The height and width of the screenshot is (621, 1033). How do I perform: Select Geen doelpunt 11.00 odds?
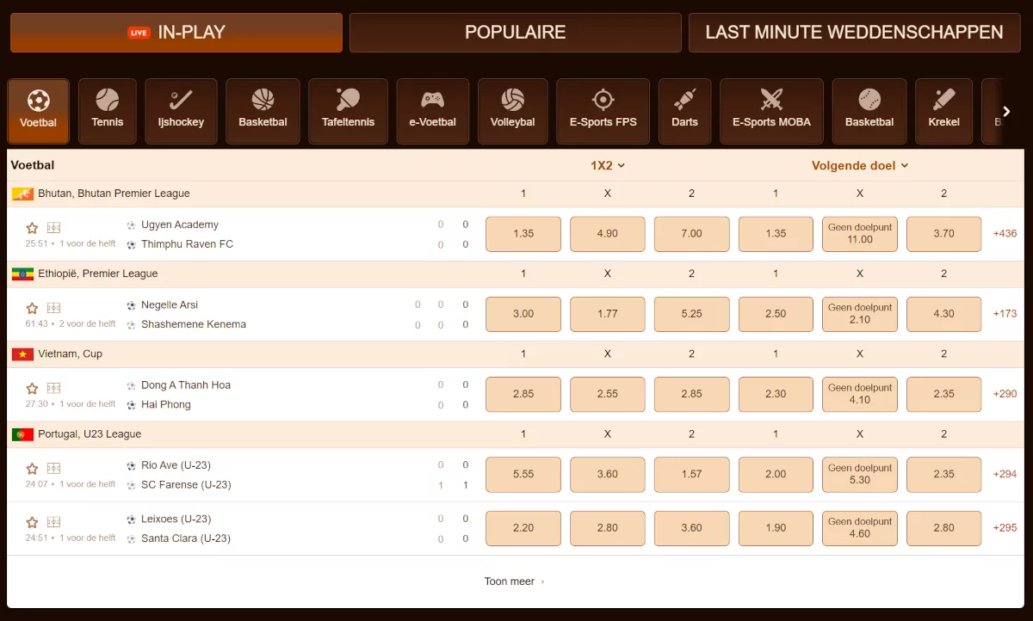click(x=860, y=234)
